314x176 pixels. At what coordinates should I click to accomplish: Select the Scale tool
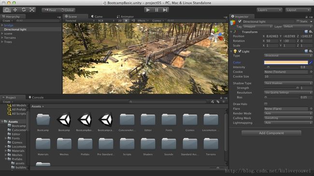(32, 10)
